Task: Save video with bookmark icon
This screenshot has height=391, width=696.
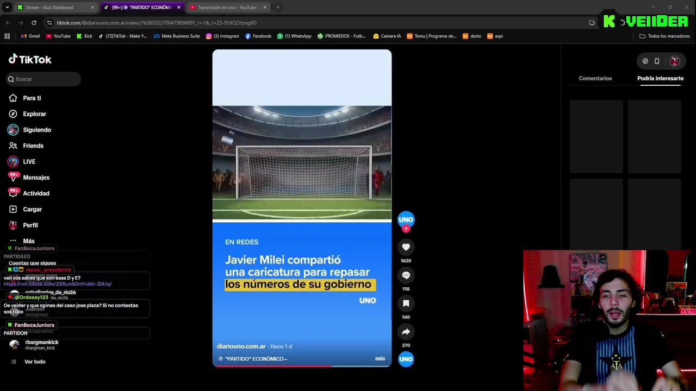Action: pyautogui.click(x=406, y=304)
